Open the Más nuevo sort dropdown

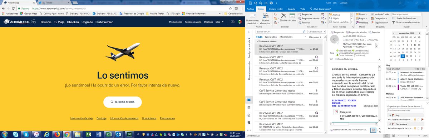click(315, 37)
